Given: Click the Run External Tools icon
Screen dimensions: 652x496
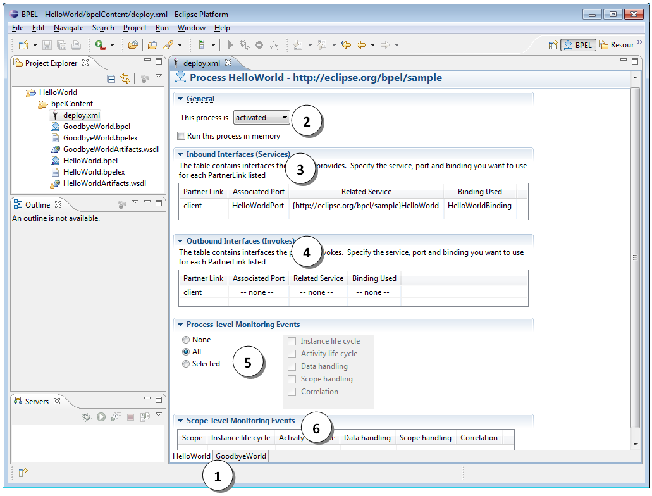Looking at the screenshot, I should click(x=100, y=45).
